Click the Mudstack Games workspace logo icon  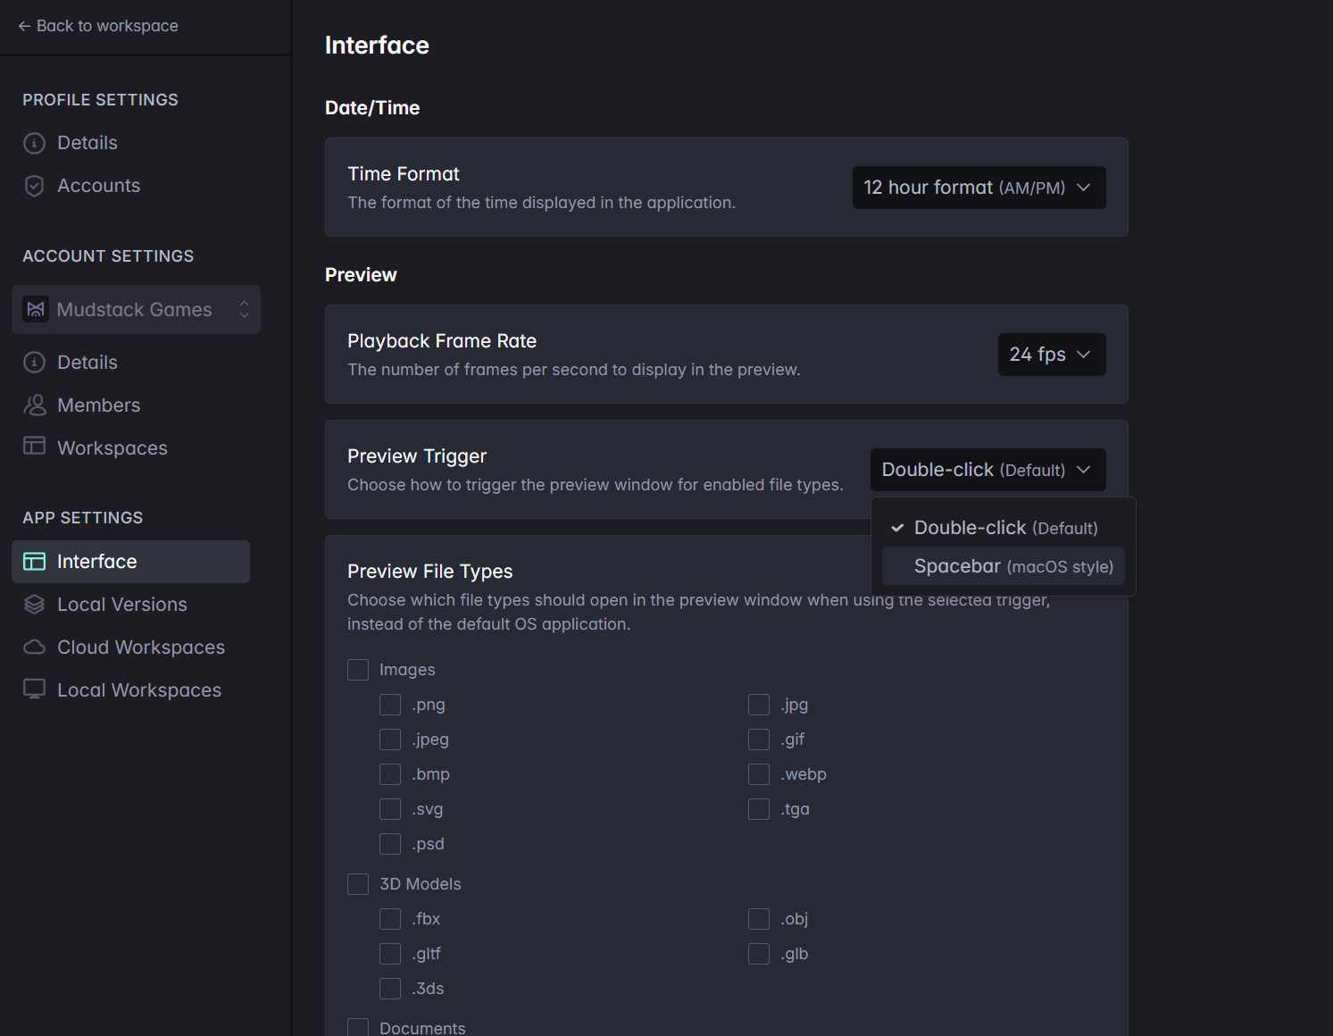(x=36, y=309)
